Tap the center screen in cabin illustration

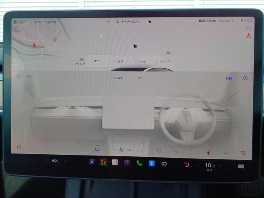click(128, 113)
